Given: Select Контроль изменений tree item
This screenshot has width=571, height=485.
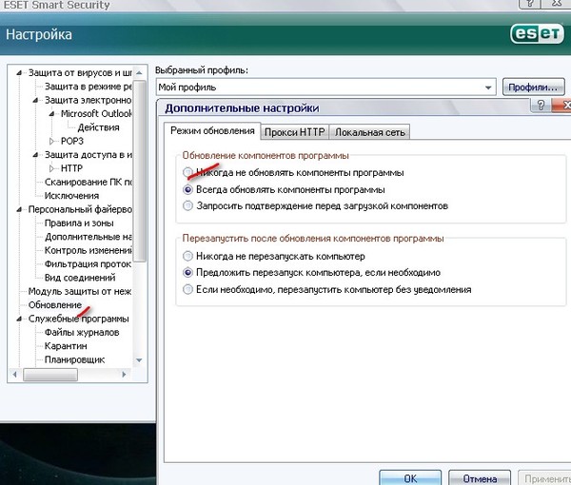Looking at the screenshot, I should (88, 250).
